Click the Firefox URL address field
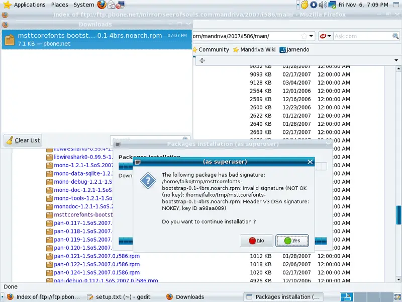 coord(246,36)
